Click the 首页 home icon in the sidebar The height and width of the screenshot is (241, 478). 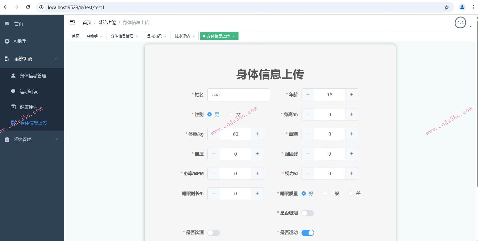coord(7,24)
